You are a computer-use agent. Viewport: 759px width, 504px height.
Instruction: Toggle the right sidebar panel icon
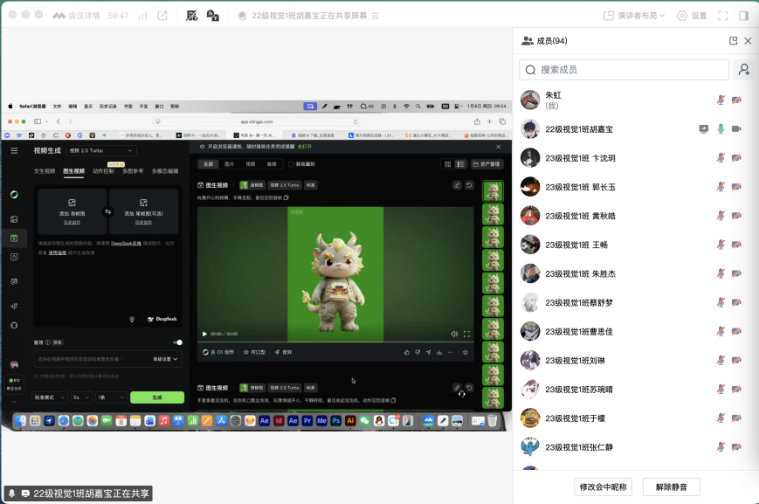(x=743, y=16)
